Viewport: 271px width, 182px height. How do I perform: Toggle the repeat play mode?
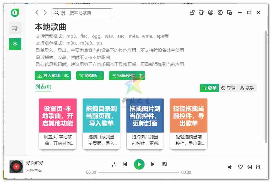[113, 164]
